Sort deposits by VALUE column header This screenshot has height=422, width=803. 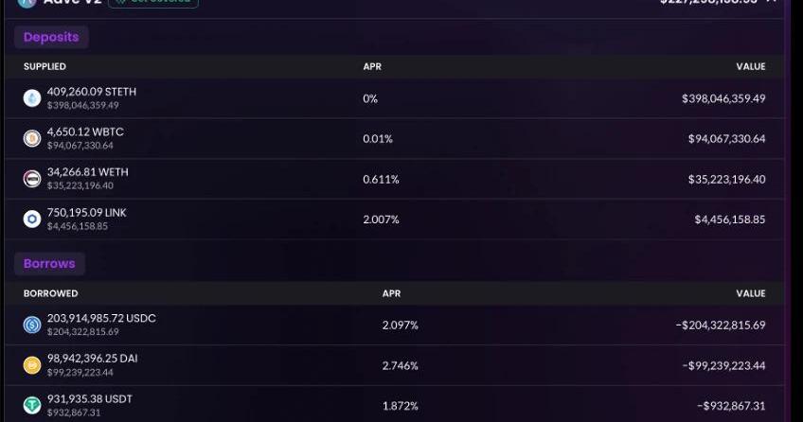point(751,66)
